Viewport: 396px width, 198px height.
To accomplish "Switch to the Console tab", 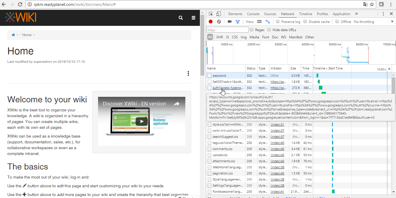I will [253, 14].
